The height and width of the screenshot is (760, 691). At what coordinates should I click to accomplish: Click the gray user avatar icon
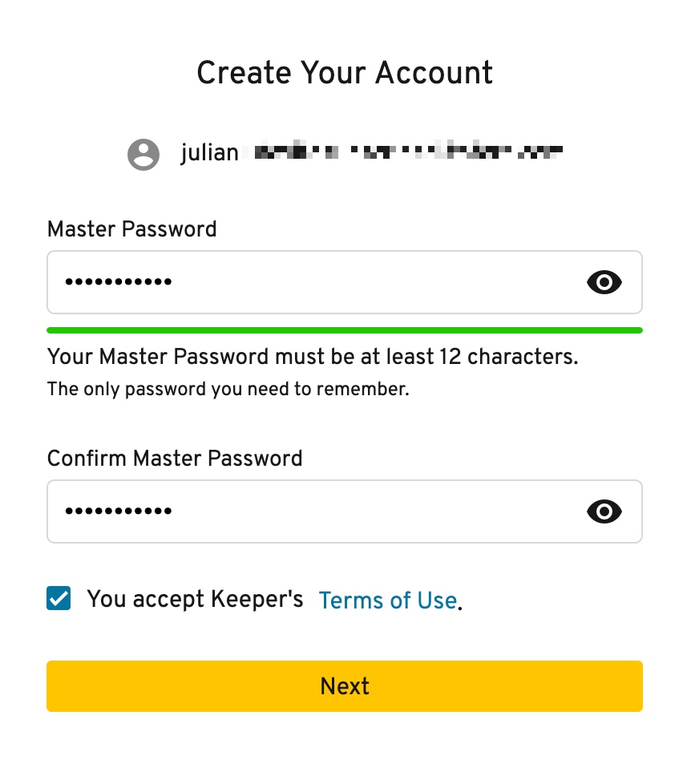[x=143, y=154]
